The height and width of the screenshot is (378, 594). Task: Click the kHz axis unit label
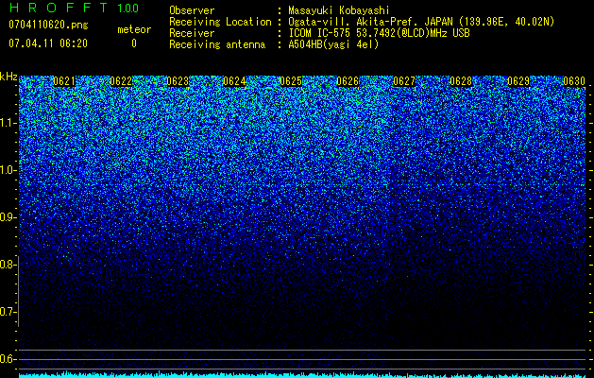8,77
